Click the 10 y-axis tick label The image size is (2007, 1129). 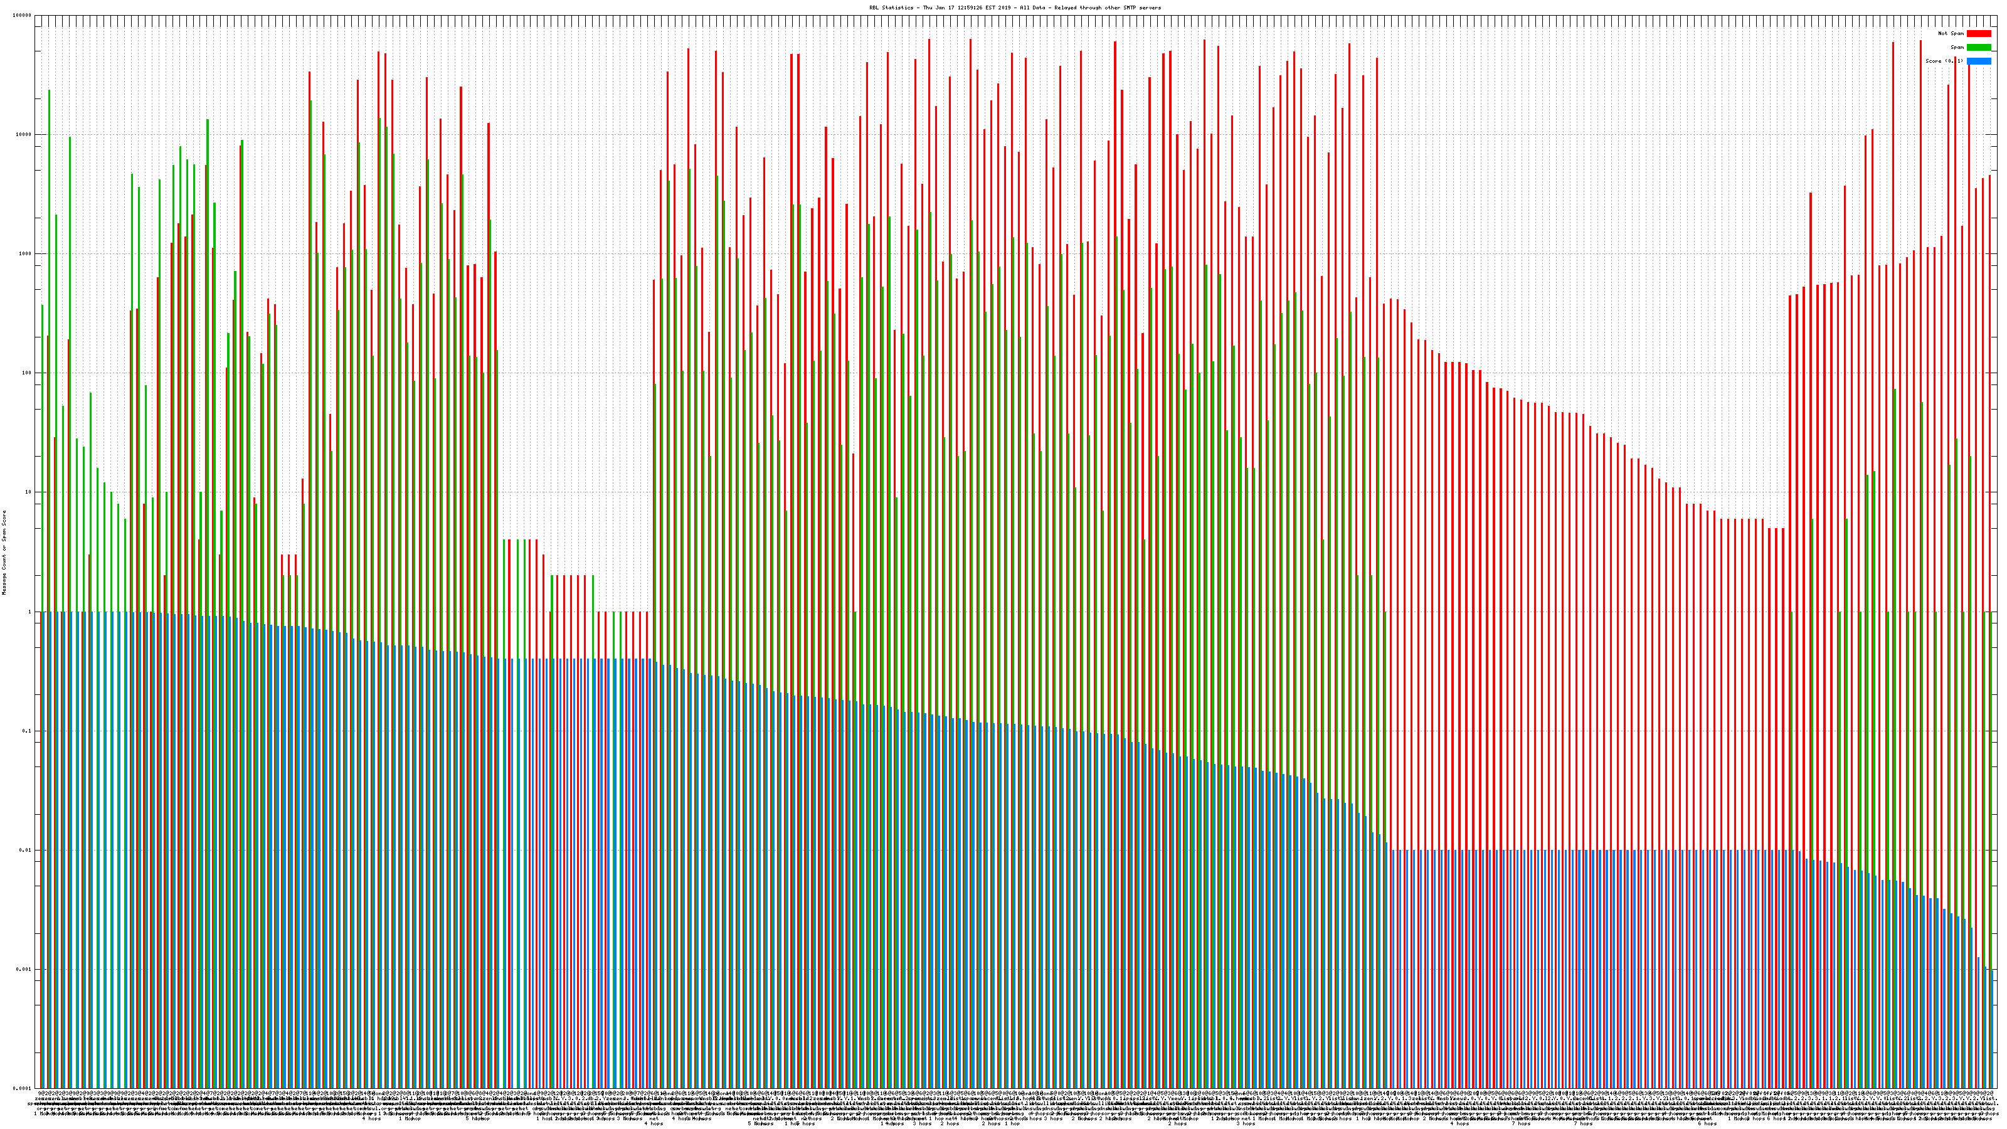click(29, 492)
